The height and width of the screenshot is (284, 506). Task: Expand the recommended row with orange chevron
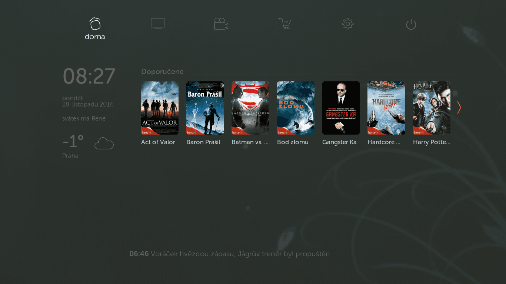point(459,108)
